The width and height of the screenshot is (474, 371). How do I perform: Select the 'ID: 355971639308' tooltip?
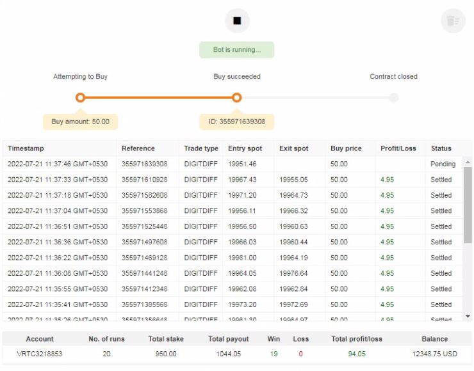[x=237, y=122]
